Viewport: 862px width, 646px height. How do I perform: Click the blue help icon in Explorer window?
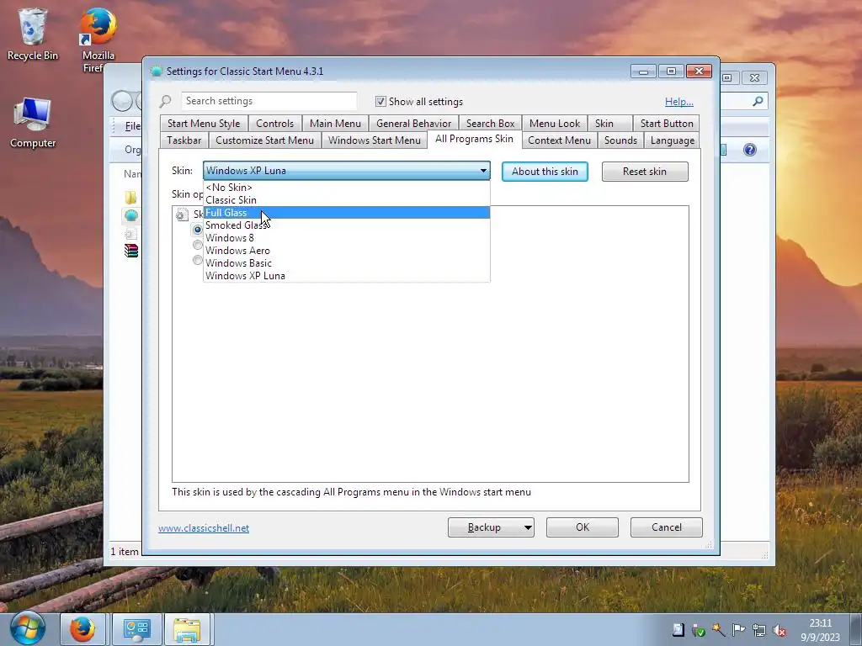coord(750,150)
